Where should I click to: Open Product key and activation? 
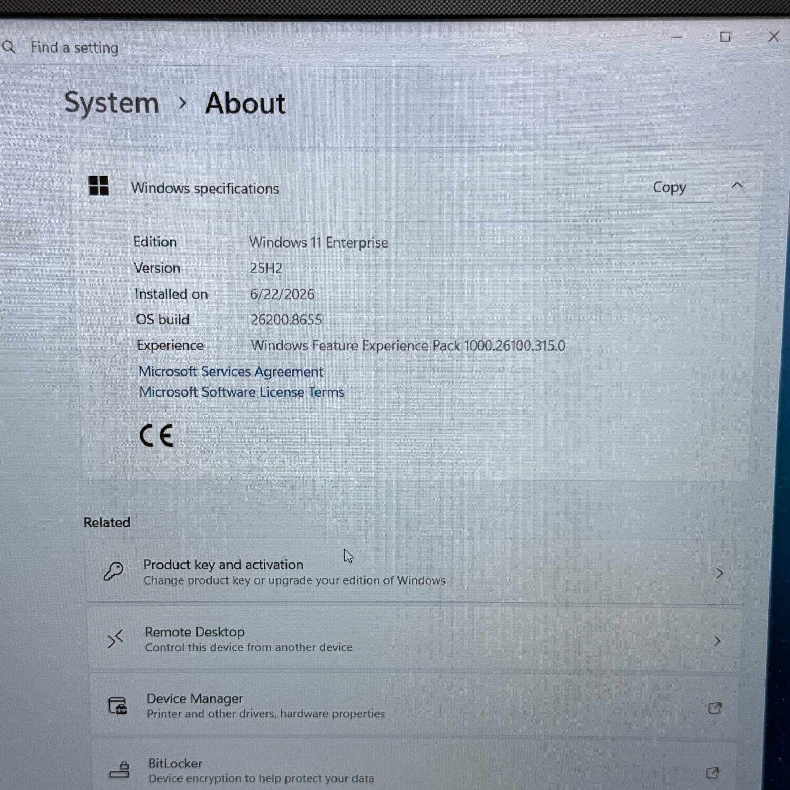(x=415, y=572)
